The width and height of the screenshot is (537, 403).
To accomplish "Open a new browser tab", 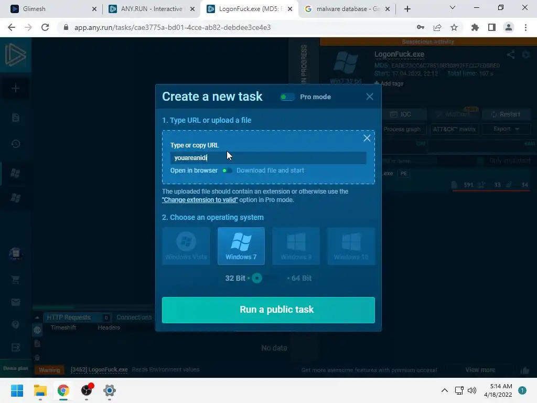I will tap(407, 9).
